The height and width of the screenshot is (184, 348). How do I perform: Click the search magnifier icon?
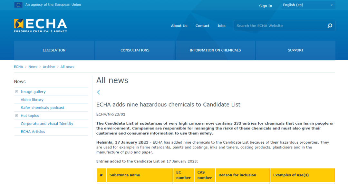330,26
